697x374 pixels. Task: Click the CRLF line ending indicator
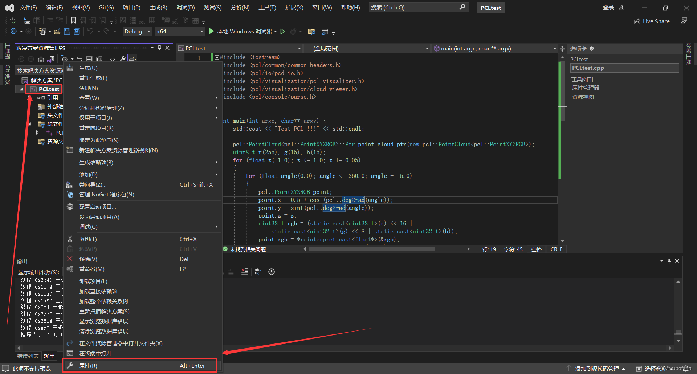[556, 249]
